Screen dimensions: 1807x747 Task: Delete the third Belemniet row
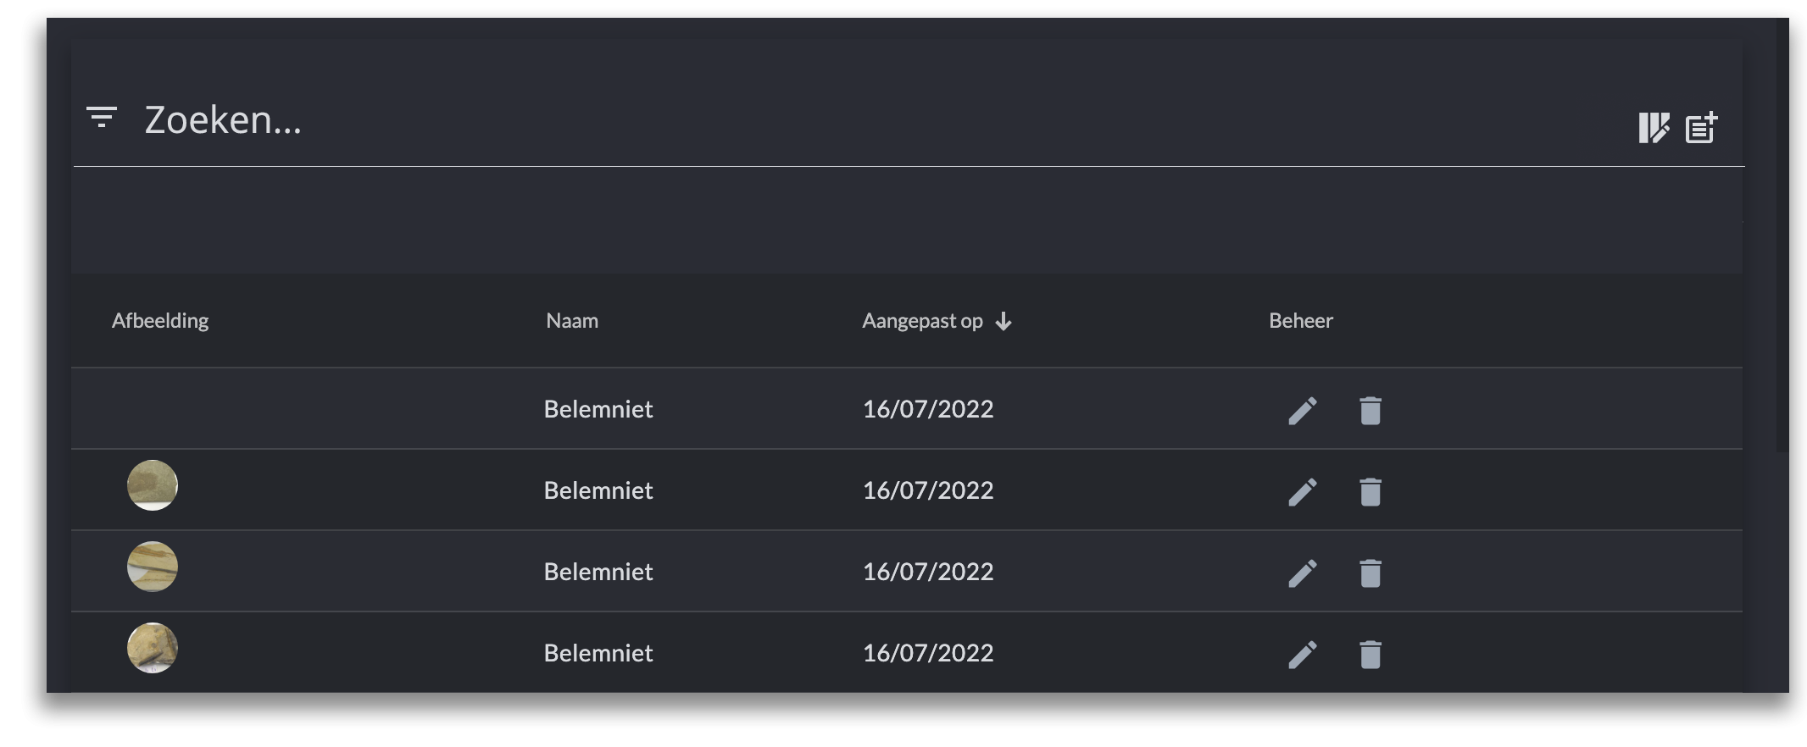tap(1371, 573)
